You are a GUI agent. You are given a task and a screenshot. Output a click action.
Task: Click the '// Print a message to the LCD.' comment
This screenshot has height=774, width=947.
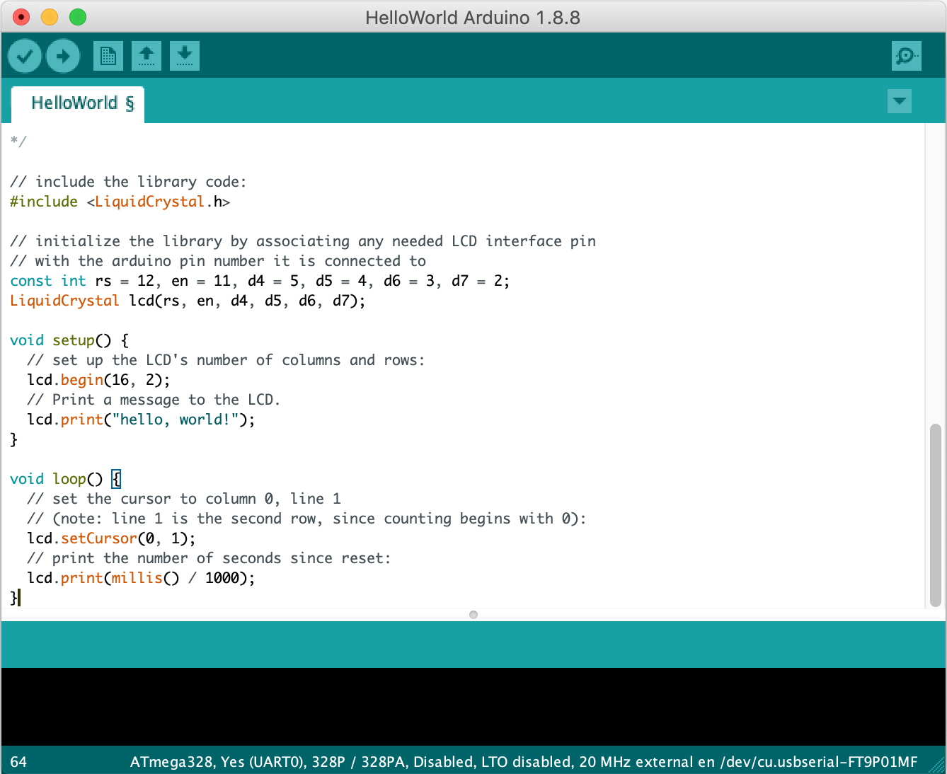154,400
